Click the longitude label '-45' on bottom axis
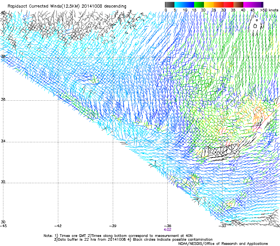This screenshot has width=280, height=246. pos(3,226)
